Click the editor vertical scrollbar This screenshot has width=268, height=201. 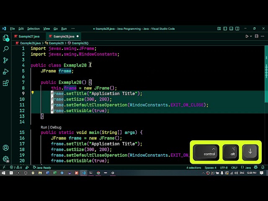[266, 74]
